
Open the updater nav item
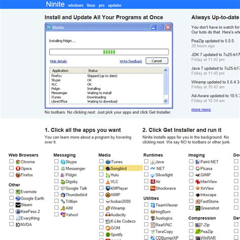114,6
